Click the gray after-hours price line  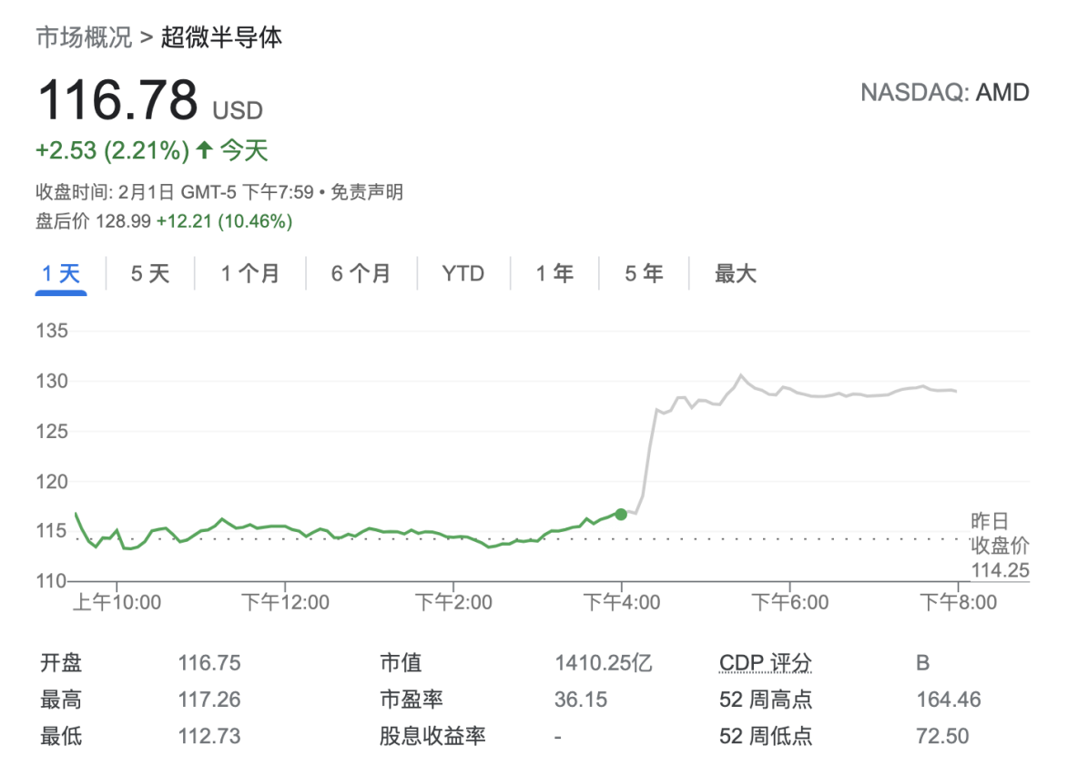click(819, 394)
